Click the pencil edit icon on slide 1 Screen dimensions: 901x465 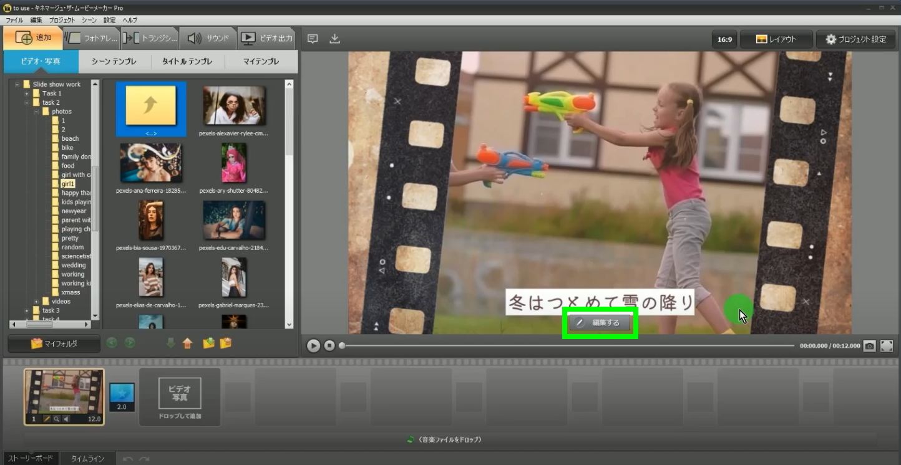(x=46, y=419)
